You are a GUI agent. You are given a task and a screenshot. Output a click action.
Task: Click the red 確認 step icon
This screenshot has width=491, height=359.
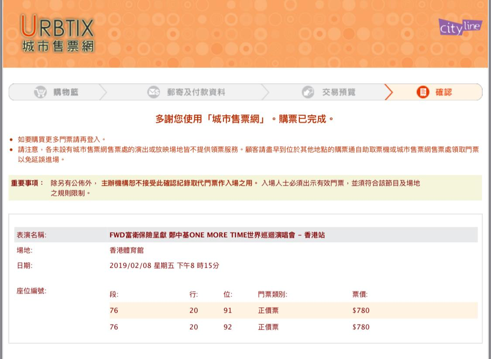(423, 92)
